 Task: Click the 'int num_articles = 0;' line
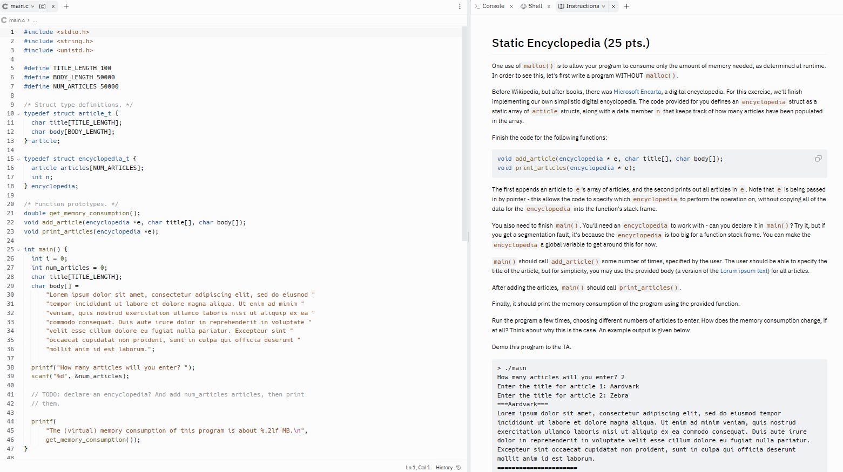click(69, 268)
